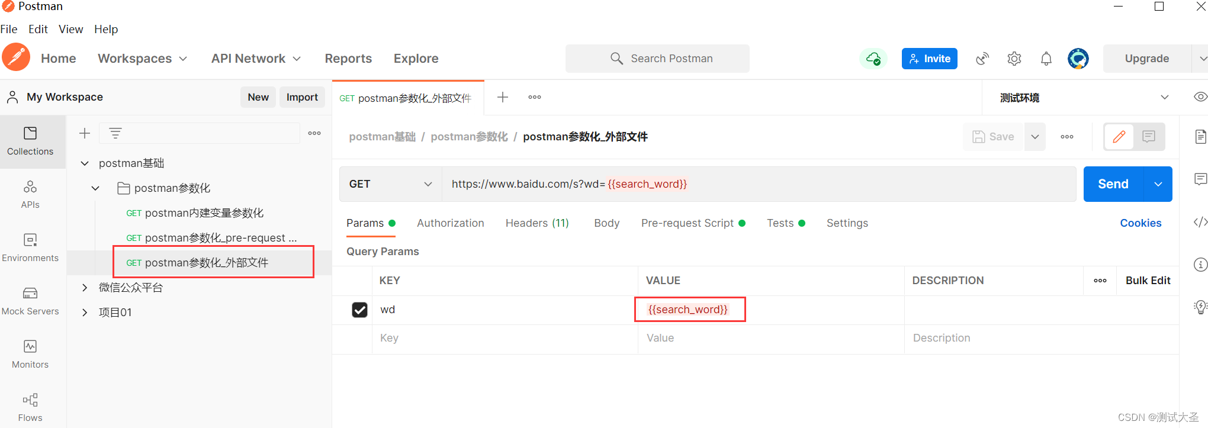This screenshot has width=1208, height=428.
Task: Open the Cookies link
Action: click(x=1140, y=223)
